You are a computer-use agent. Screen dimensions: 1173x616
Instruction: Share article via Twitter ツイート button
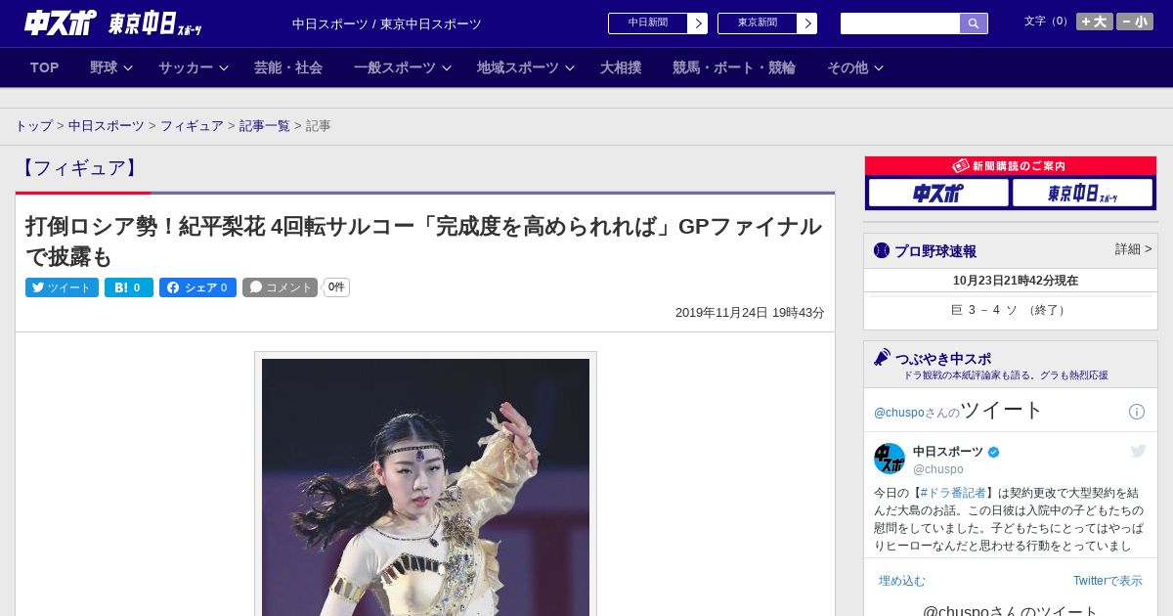coord(62,287)
